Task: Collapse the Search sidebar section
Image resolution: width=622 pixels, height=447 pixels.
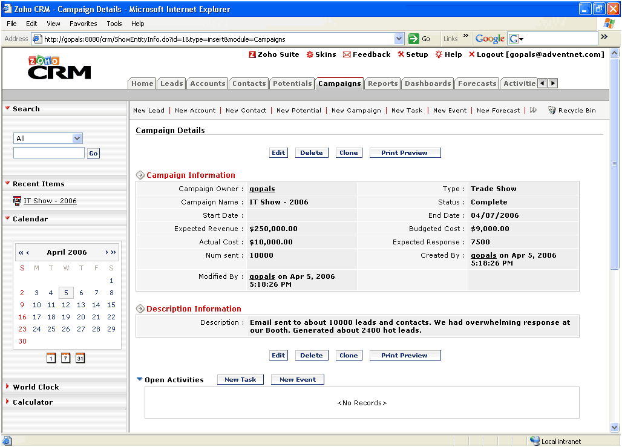Action: [7, 108]
